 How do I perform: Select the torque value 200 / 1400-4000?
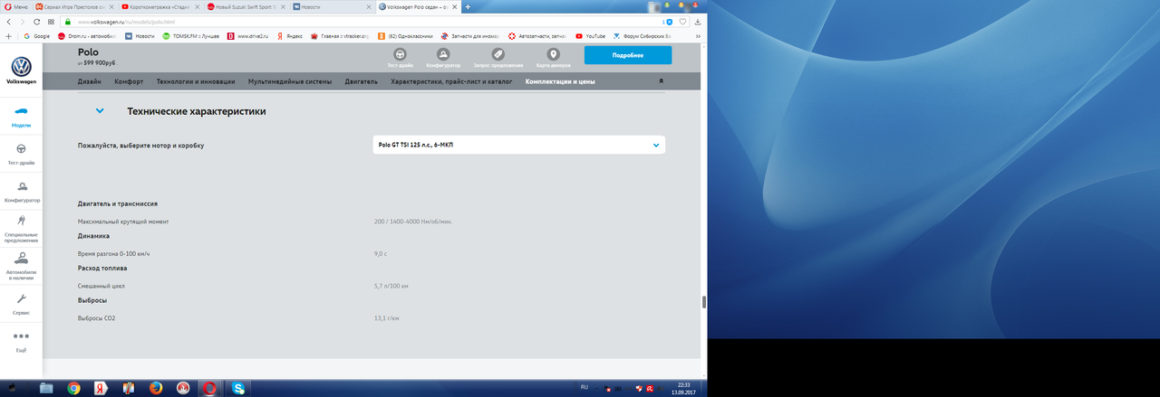pos(412,221)
